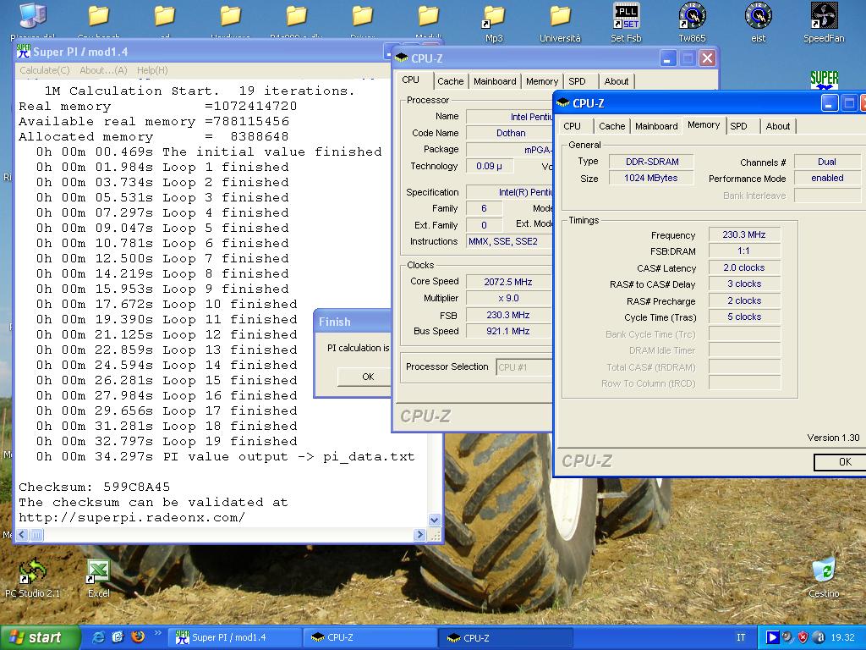Image resolution: width=866 pixels, height=650 pixels.
Task: Select SPD tab in back CPU-Z window
Action: [x=577, y=81]
